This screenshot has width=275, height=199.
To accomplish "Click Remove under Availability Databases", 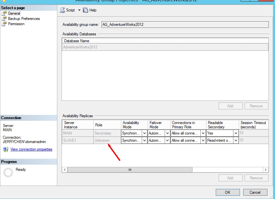I will pos(256,106).
